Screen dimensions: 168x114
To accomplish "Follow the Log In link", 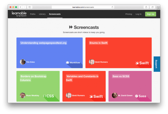I will pos(138,14).
